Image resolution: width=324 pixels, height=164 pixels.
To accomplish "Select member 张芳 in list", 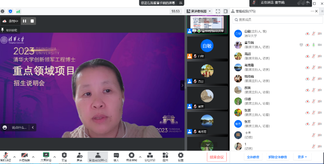I will tap(278, 124).
